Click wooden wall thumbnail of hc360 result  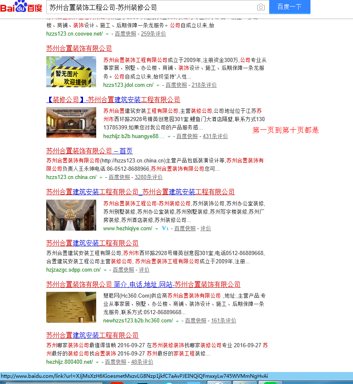click(x=71, y=307)
